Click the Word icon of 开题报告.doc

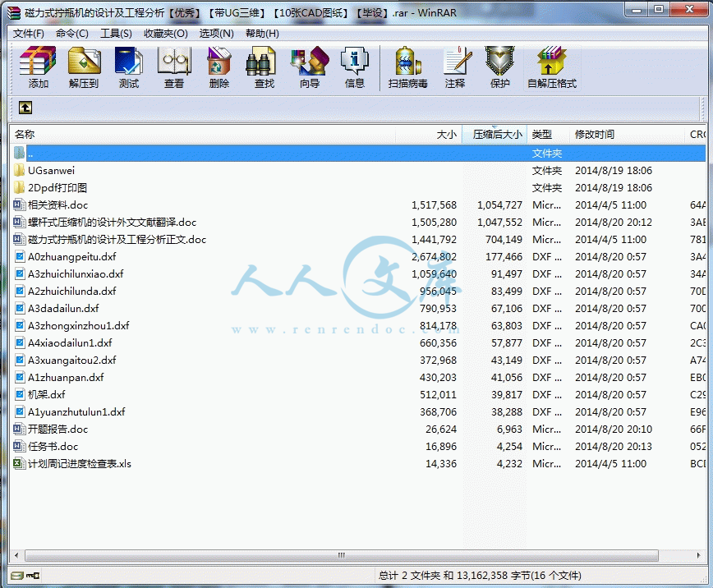click(19, 429)
